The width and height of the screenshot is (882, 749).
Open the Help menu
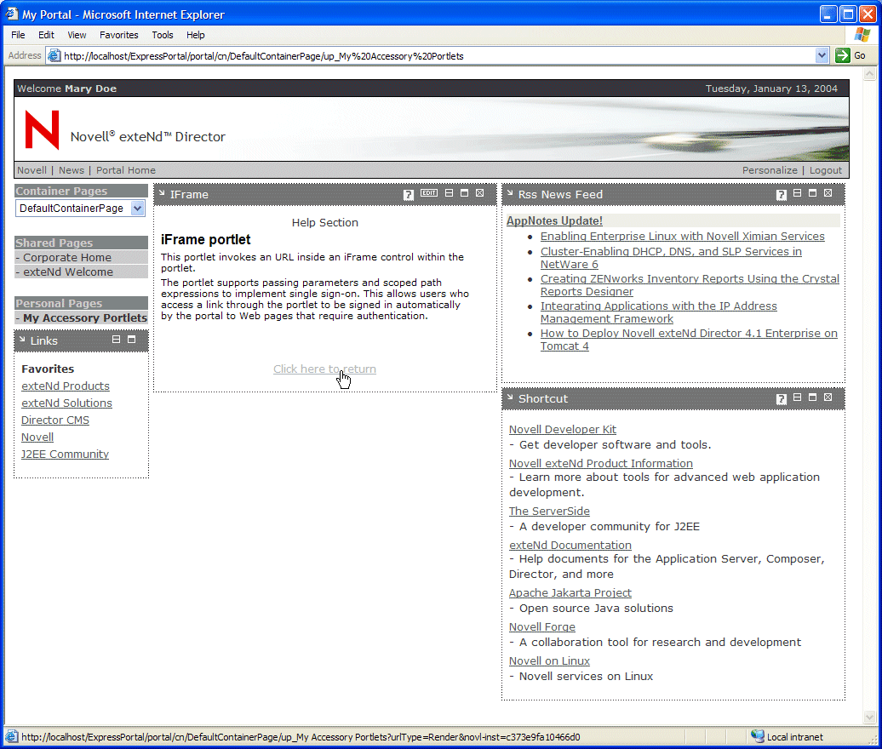tap(196, 35)
